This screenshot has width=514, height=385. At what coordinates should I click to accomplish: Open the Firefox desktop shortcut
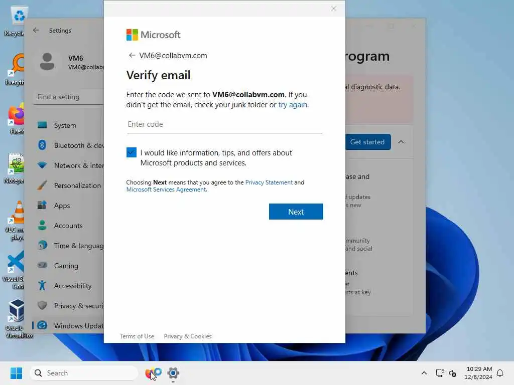pos(16,119)
